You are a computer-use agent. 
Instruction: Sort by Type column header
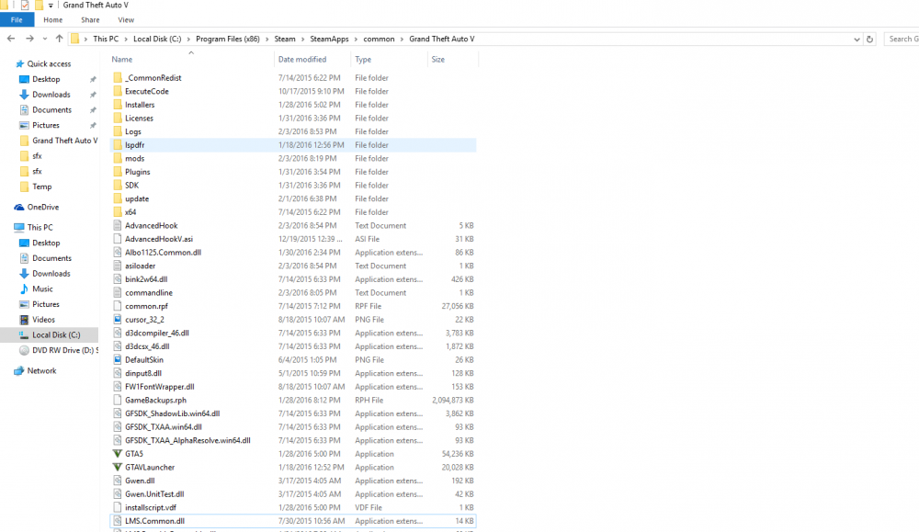click(x=389, y=59)
